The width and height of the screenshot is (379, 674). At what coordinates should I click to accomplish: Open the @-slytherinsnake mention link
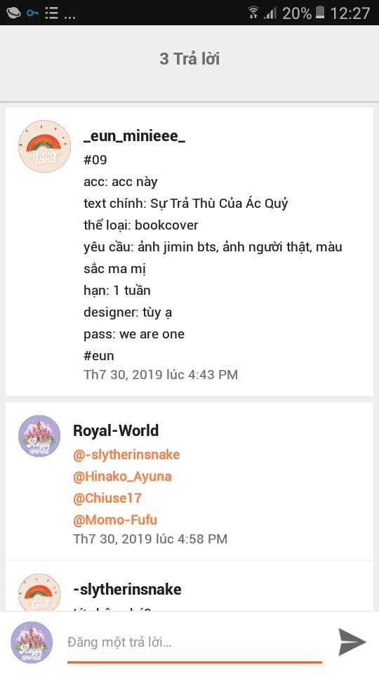click(126, 454)
